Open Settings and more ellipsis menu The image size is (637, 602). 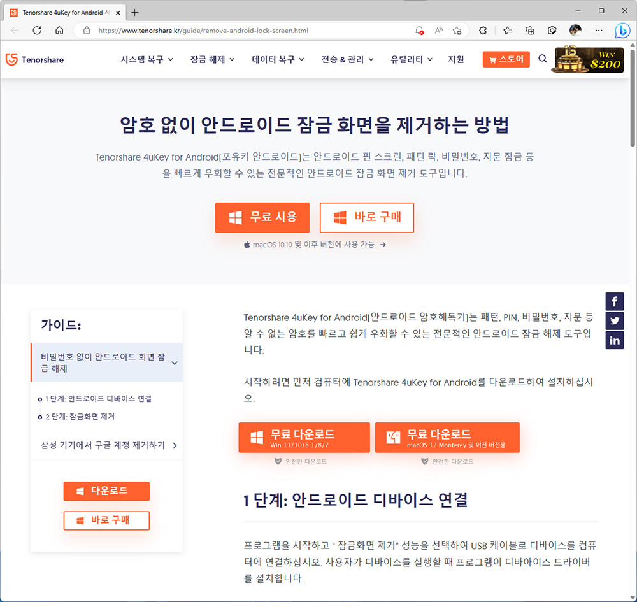(x=599, y=31)
